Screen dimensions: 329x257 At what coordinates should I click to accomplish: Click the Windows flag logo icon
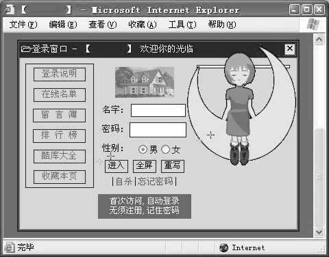coord(313,25)
